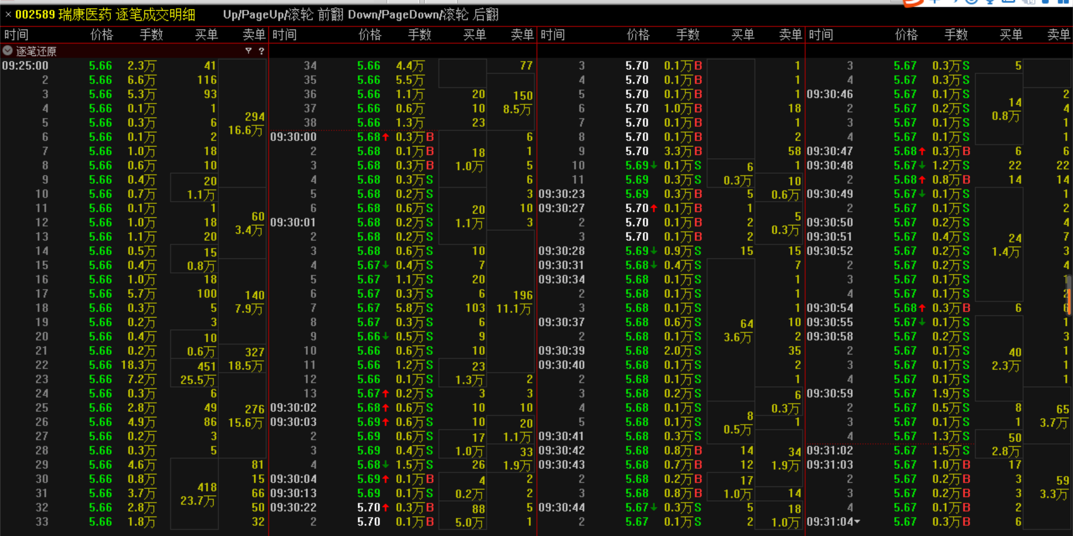Click the 002589 瑞康医药 stock title
The height and width of the screenshot is (536, 1073).
coord(105,15)
